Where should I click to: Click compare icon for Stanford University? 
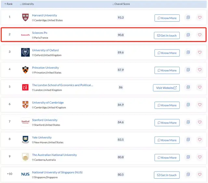[188, 122]
